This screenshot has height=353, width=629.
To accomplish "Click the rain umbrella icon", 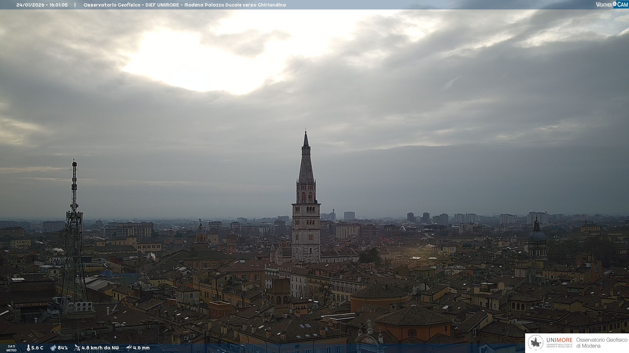I will [x=129, y=348].
